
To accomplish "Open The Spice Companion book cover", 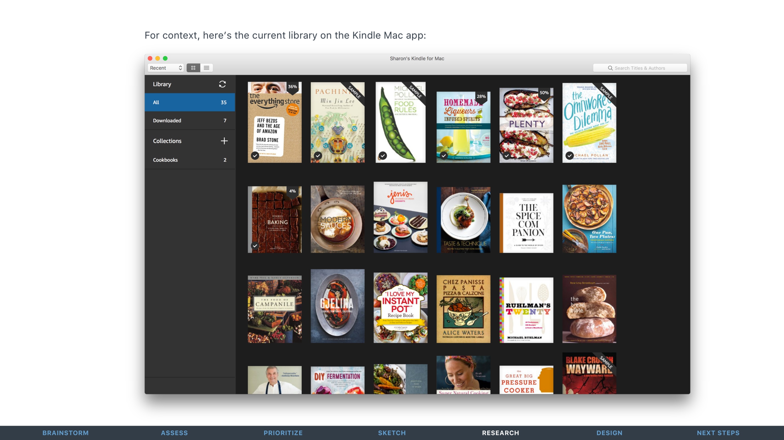I will (x=526, y=223).
